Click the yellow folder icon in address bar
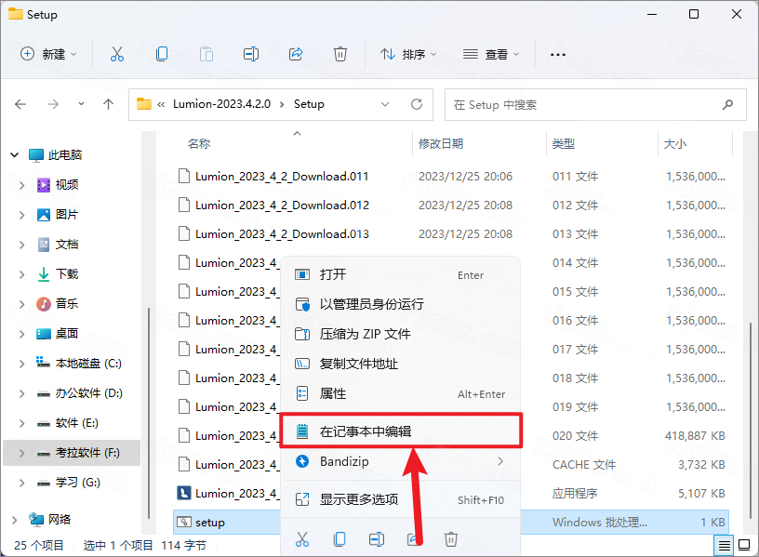759x557 pixels. click(x=144, y=104)
